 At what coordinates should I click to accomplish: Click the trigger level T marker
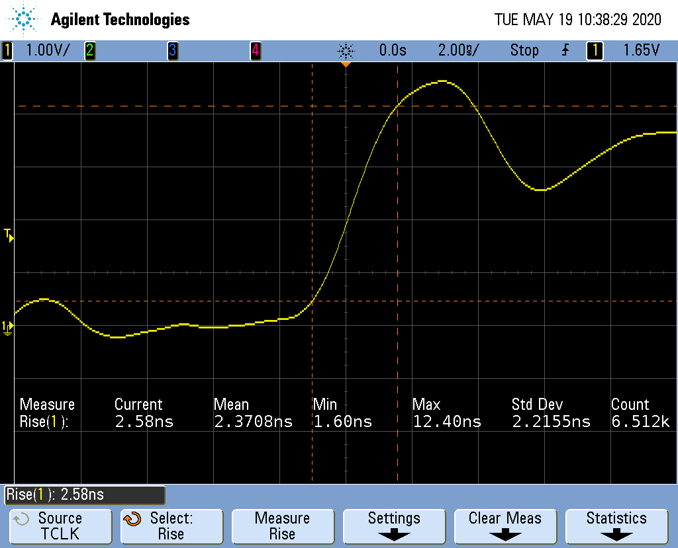click(9, 236)
